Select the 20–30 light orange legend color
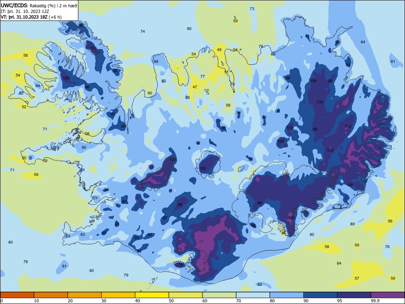The height and width of the screenshot is (304, 405). point(85,295)
